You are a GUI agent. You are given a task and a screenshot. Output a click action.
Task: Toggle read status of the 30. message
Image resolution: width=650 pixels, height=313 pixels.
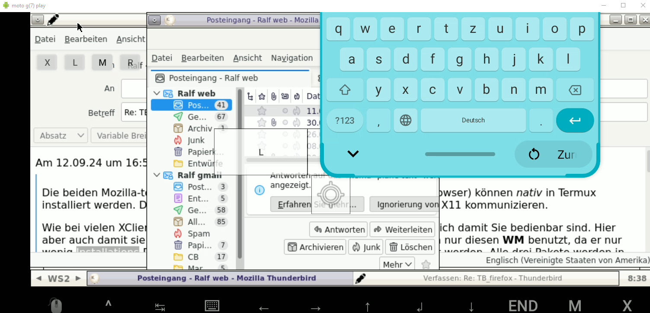pos(285,123)
